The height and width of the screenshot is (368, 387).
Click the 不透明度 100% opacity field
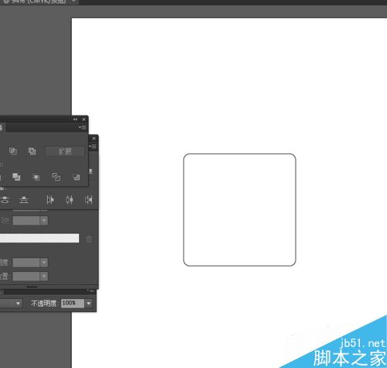pos(73,303)
